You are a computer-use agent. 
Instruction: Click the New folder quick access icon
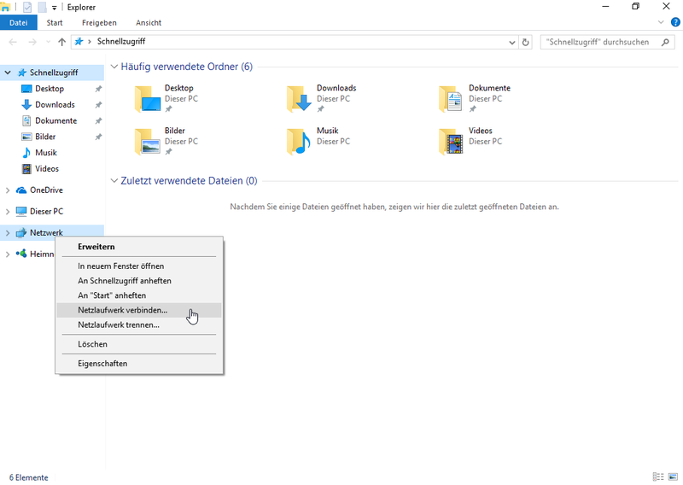[x=42, y=7]
